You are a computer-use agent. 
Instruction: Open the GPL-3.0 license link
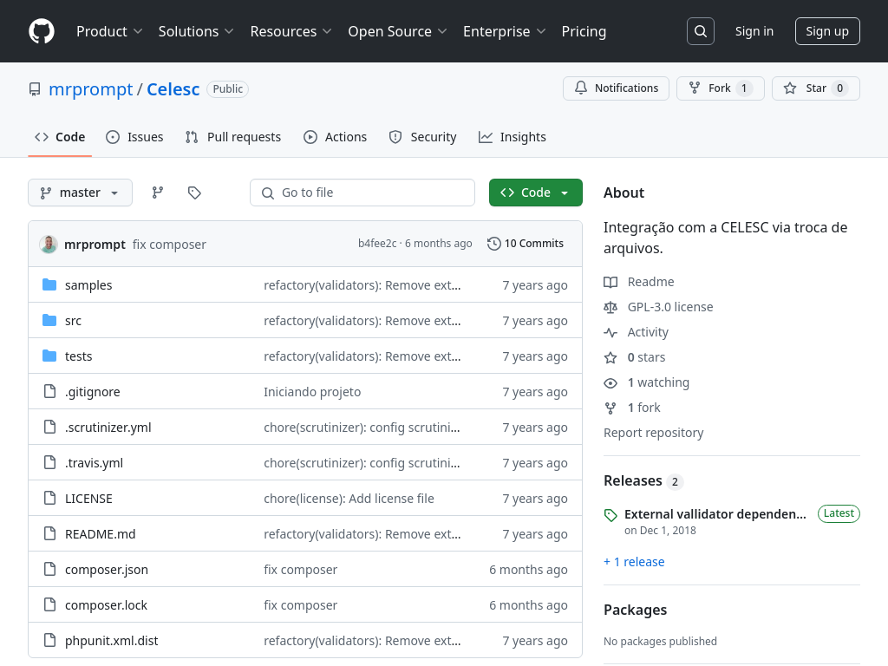pos(670,307)
